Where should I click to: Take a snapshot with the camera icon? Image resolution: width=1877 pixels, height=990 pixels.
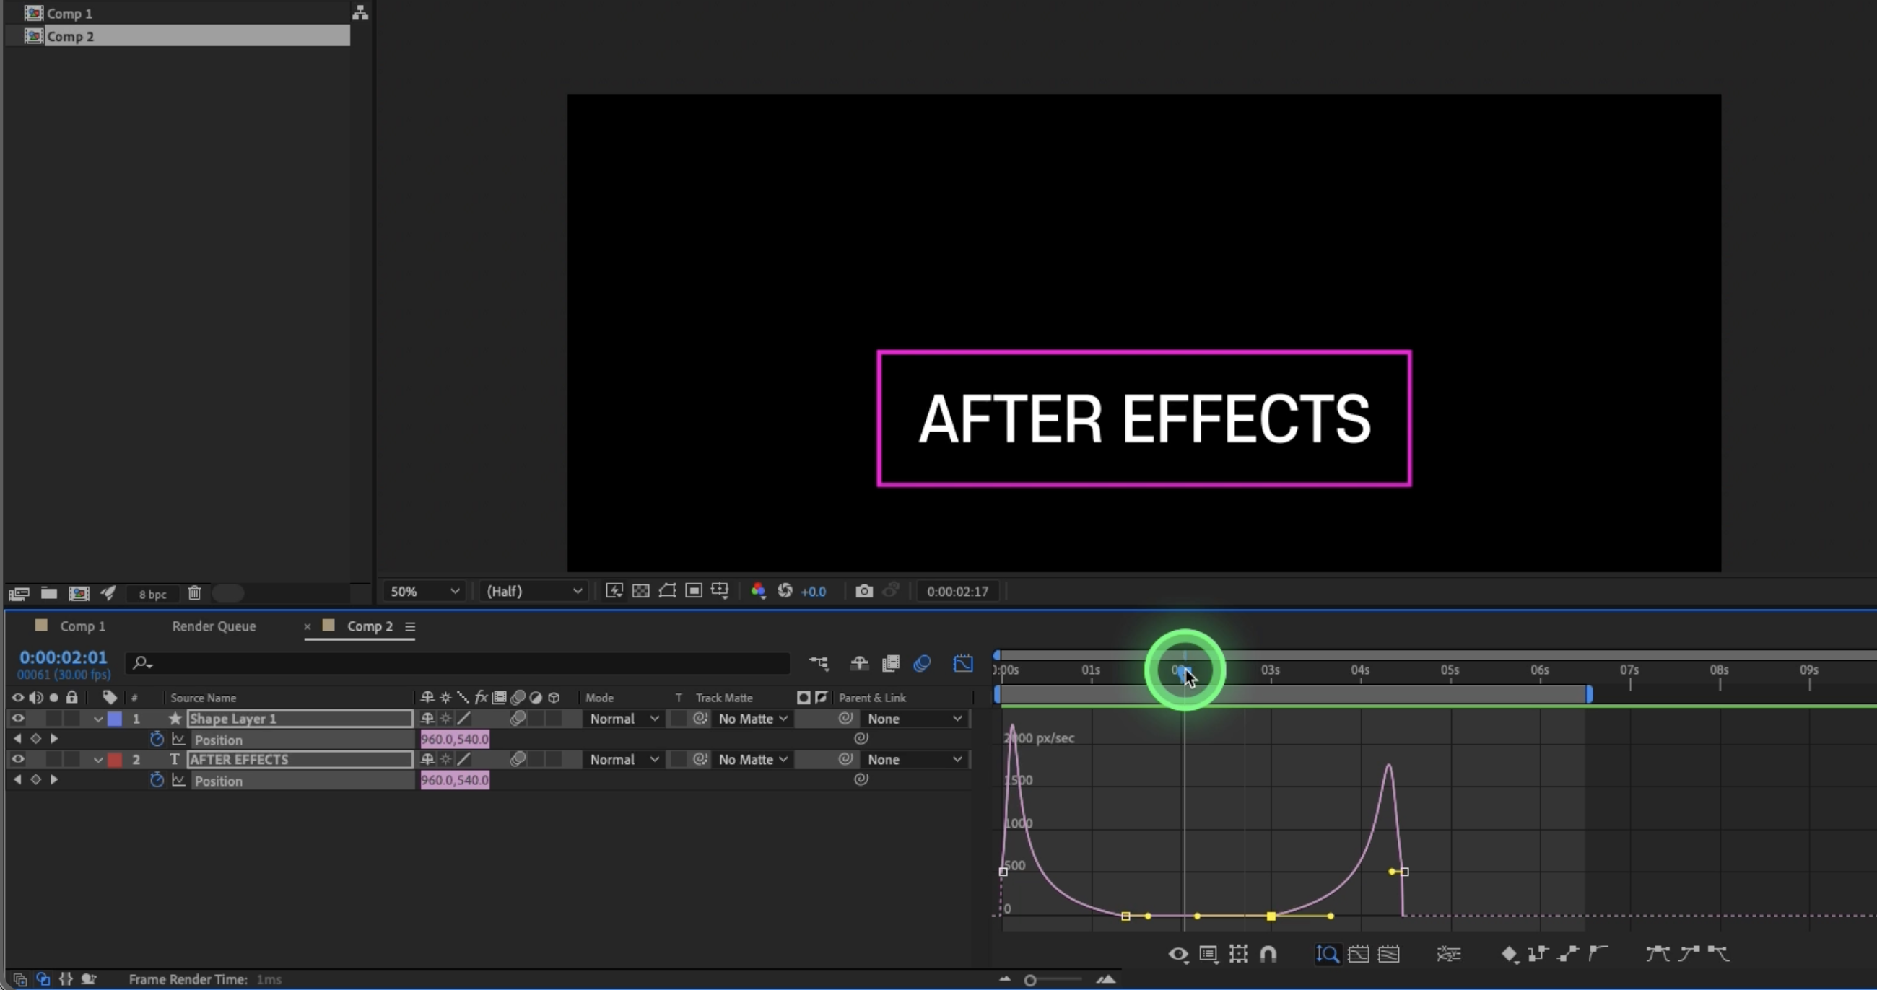(x=863, y=591)
